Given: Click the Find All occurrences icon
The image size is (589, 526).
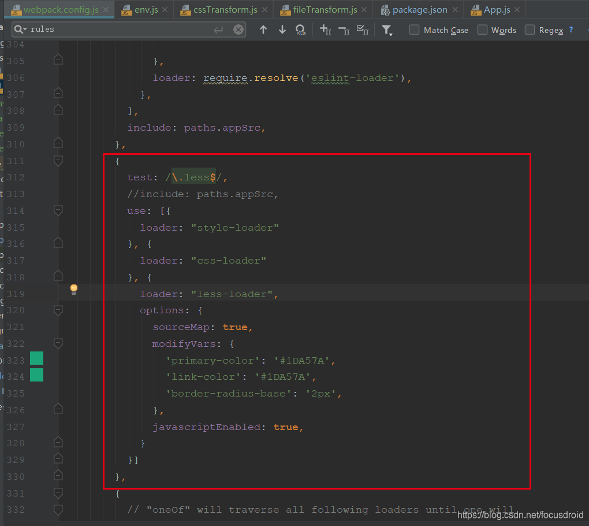Looking at the screenshot, I should coord(301,29).
